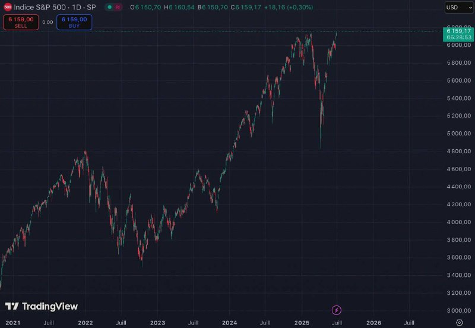Click the red SELL 6 159,00 button
This screenshot has height=328, width=475.
(x=21, y=23)
